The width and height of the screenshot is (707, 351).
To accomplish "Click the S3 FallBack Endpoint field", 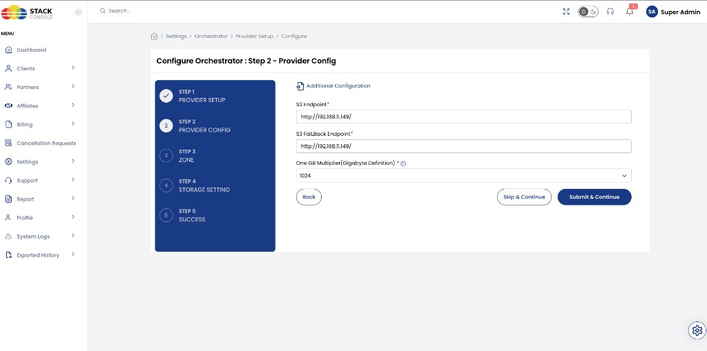I will (x=463, y=146).
